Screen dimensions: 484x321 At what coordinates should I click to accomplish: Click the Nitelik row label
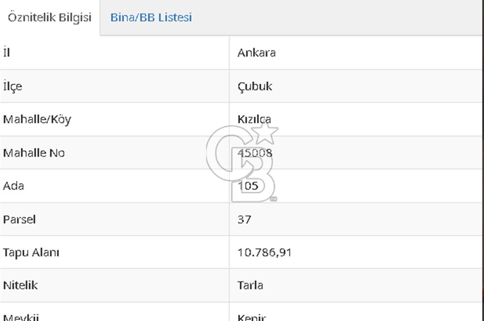[x=20, y=285]
